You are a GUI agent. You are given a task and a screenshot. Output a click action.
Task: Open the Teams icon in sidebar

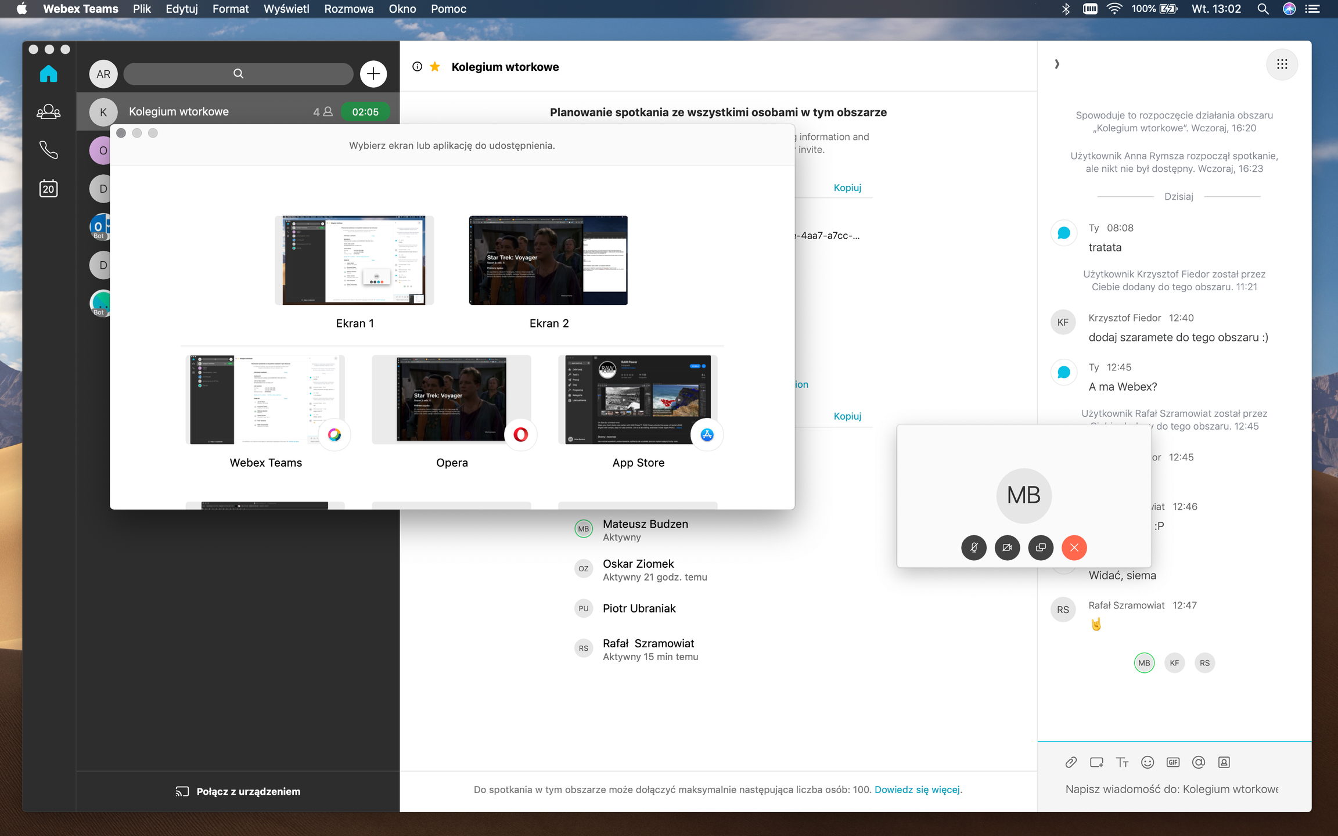[x=48, y=111]
